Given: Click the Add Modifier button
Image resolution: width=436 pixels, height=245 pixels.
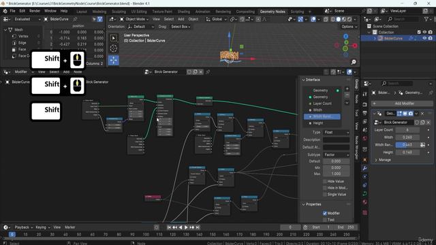Looking at the screenshot, I should tap(402, 103).
